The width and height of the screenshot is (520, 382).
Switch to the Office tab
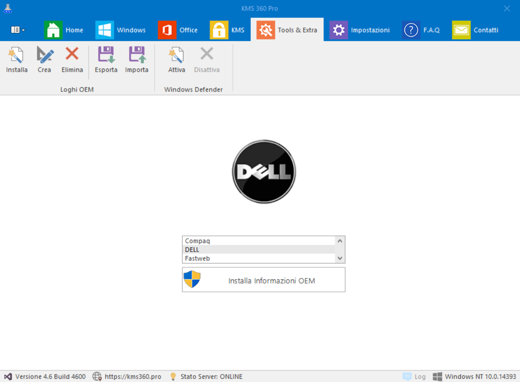(x=178, y=30)
